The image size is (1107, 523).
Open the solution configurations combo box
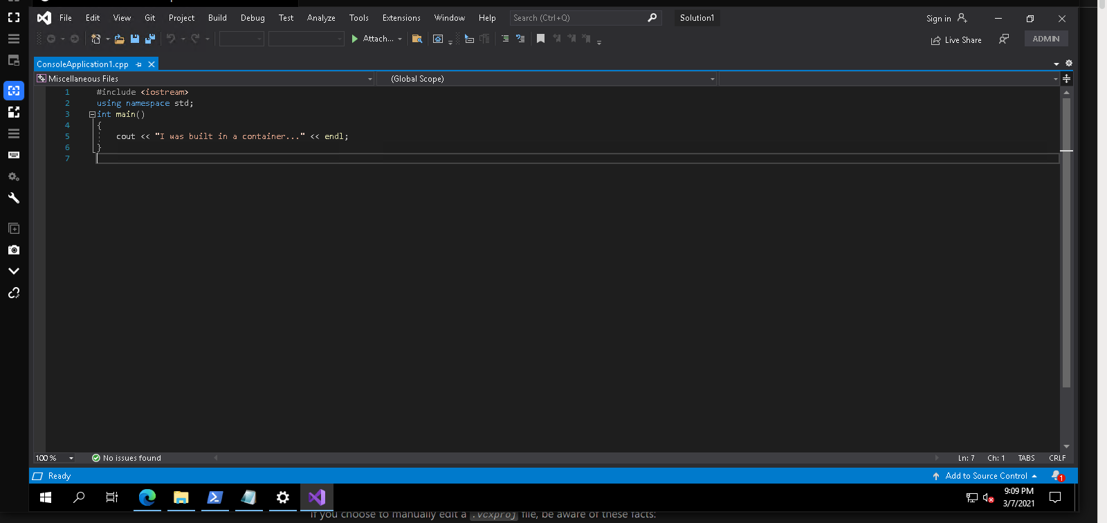coord(241,39)
